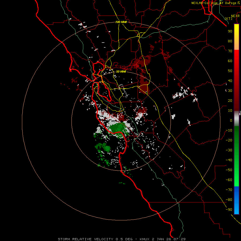The image size is (241, 241).
Task: Click the "NEXR" label above the color bar
Action: tap(235, 16)
